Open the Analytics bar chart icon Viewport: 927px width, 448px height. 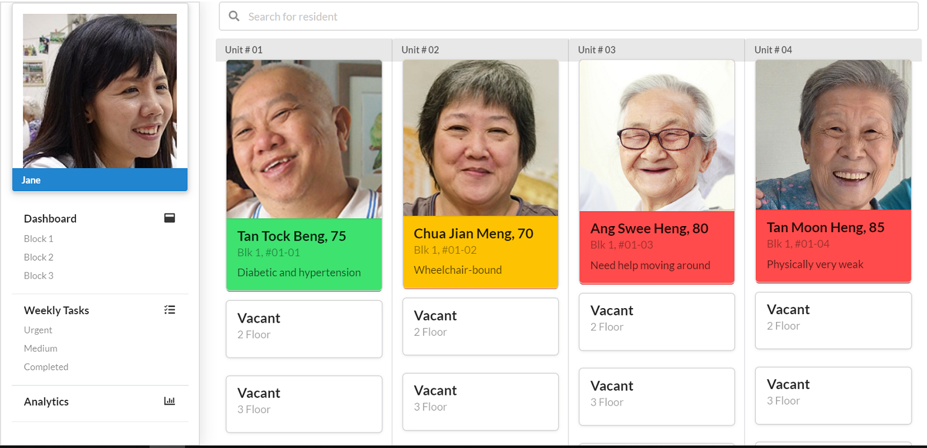pyautogui.click(x=169, y=401)
